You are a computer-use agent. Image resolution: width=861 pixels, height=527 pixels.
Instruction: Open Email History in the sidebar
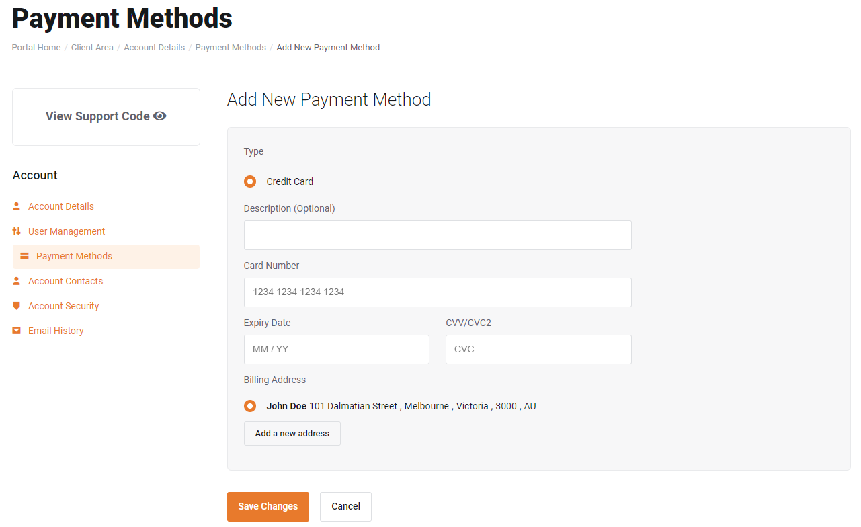(x=56, y=331)
